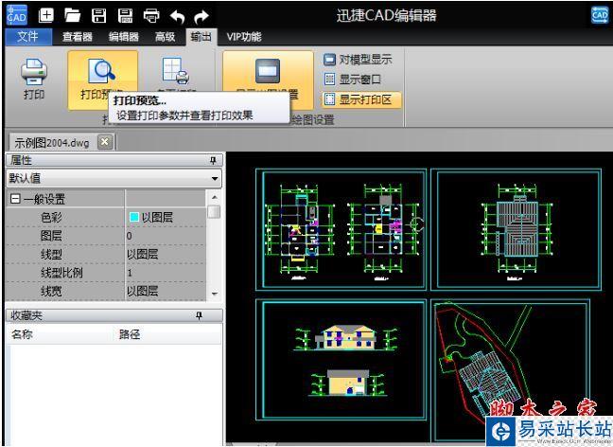Pin the 属性 panel
The height and width of the screenshot is (447, 613).
click(213, 160)
